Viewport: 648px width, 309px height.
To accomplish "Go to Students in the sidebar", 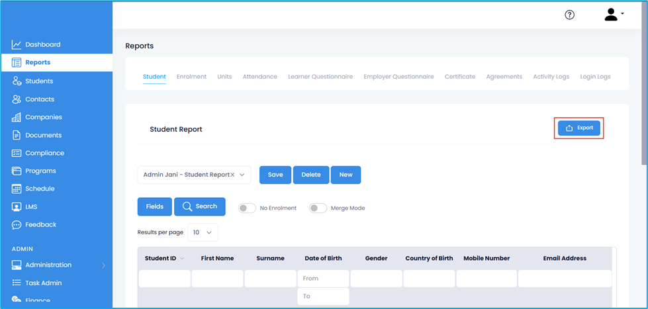I will point(39,81).
